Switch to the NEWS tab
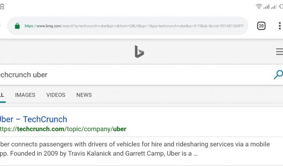The height and width of the screenshot is (166, 283). (84, 95)
